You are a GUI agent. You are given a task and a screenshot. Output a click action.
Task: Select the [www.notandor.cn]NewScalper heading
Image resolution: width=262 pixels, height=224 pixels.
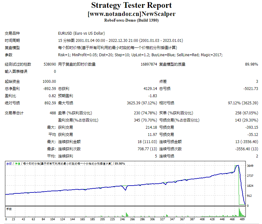(x=132, y=14)
